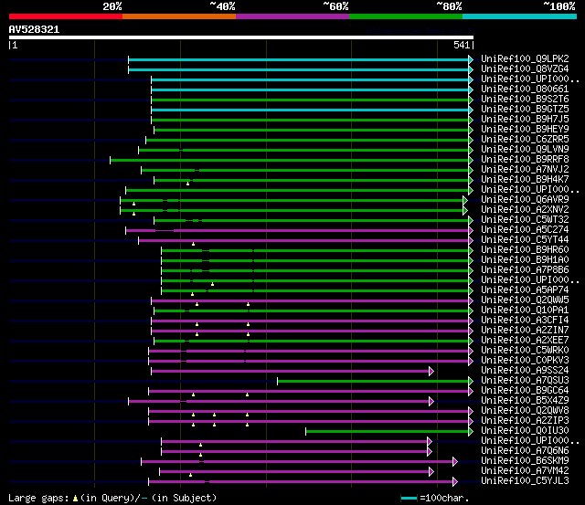
Task: Click the arrowhead ending the UniRef100_A2XNV2 bar
Action: coord(465,210)
